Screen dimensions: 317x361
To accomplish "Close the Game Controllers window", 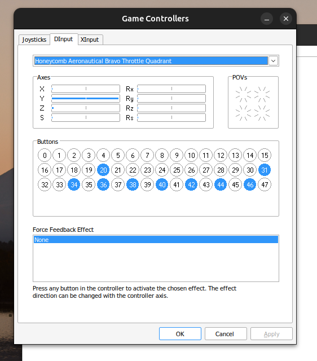I will [286, 19].
